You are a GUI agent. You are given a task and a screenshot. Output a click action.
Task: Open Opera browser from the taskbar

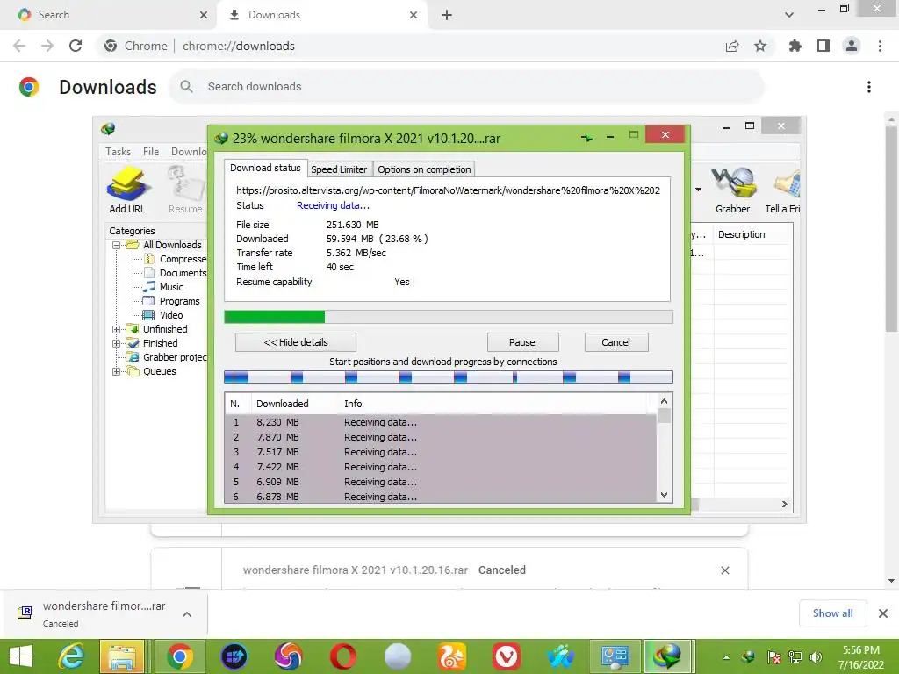point(343,656)
